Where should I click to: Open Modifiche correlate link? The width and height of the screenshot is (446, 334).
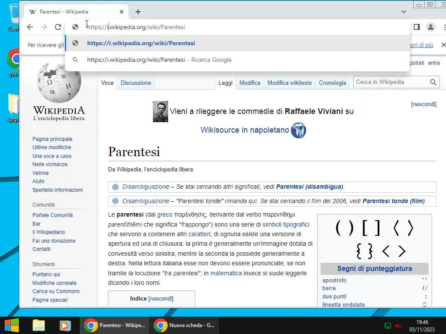54,283
